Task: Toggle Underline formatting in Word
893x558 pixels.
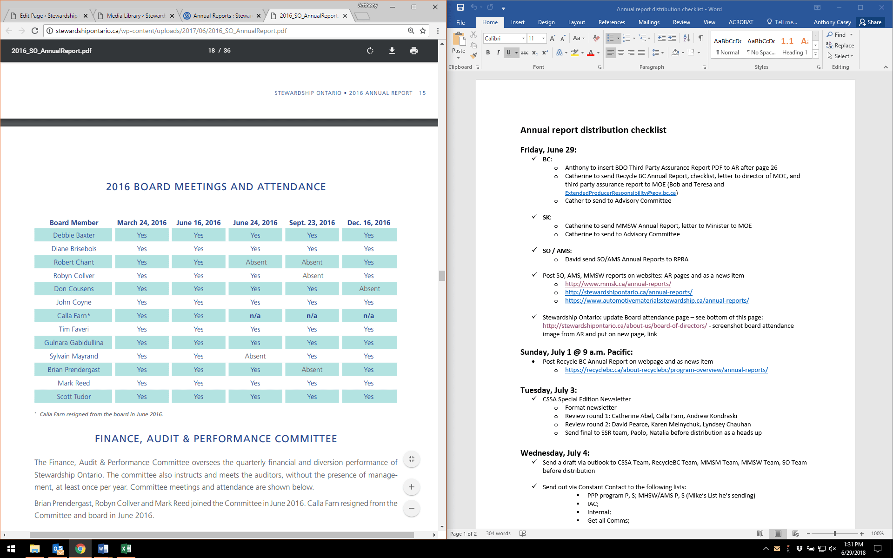Action: tap(508, 53)
